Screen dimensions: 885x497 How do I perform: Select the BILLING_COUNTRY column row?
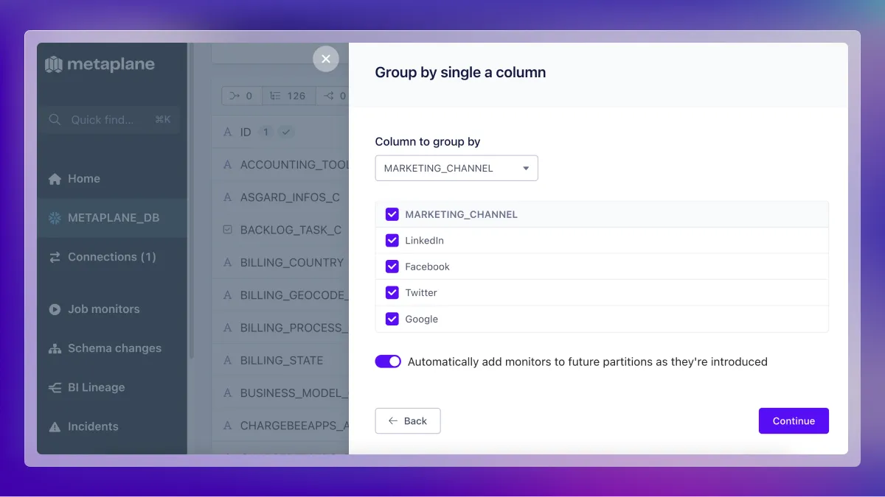coord(280,262)
